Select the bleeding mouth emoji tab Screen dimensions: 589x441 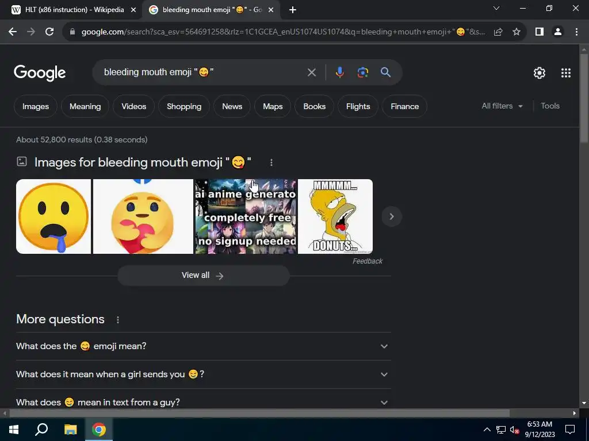pos(212,10)
